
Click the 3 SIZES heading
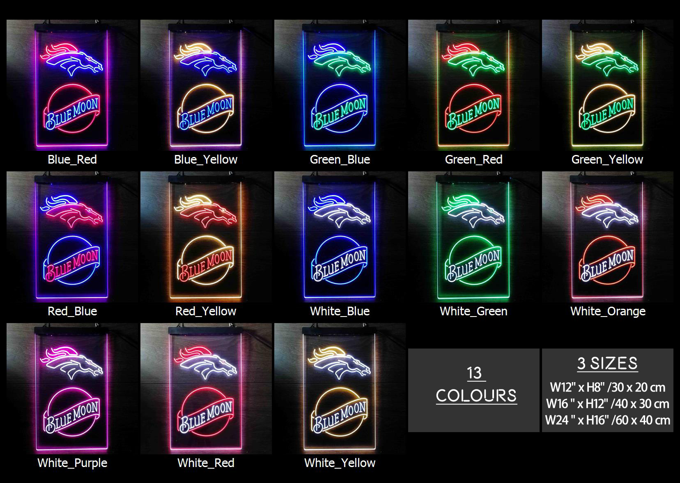coord(608,363)
